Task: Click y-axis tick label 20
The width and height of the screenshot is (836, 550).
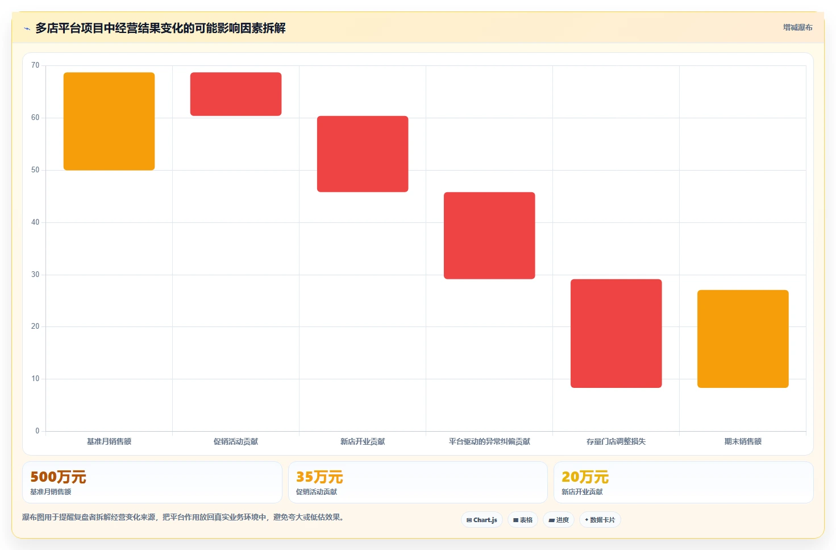Action: tap(35, 326)
